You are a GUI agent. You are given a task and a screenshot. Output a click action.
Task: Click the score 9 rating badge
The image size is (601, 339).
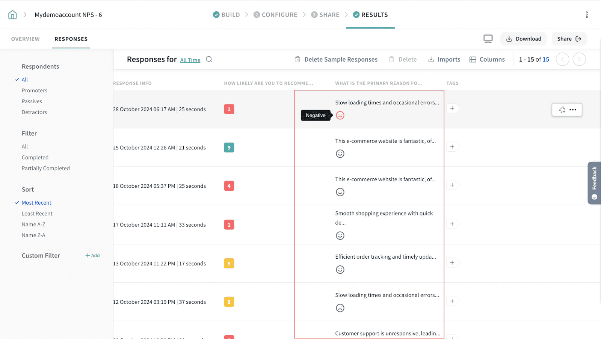pyautogui.click(x=229, y=148)
